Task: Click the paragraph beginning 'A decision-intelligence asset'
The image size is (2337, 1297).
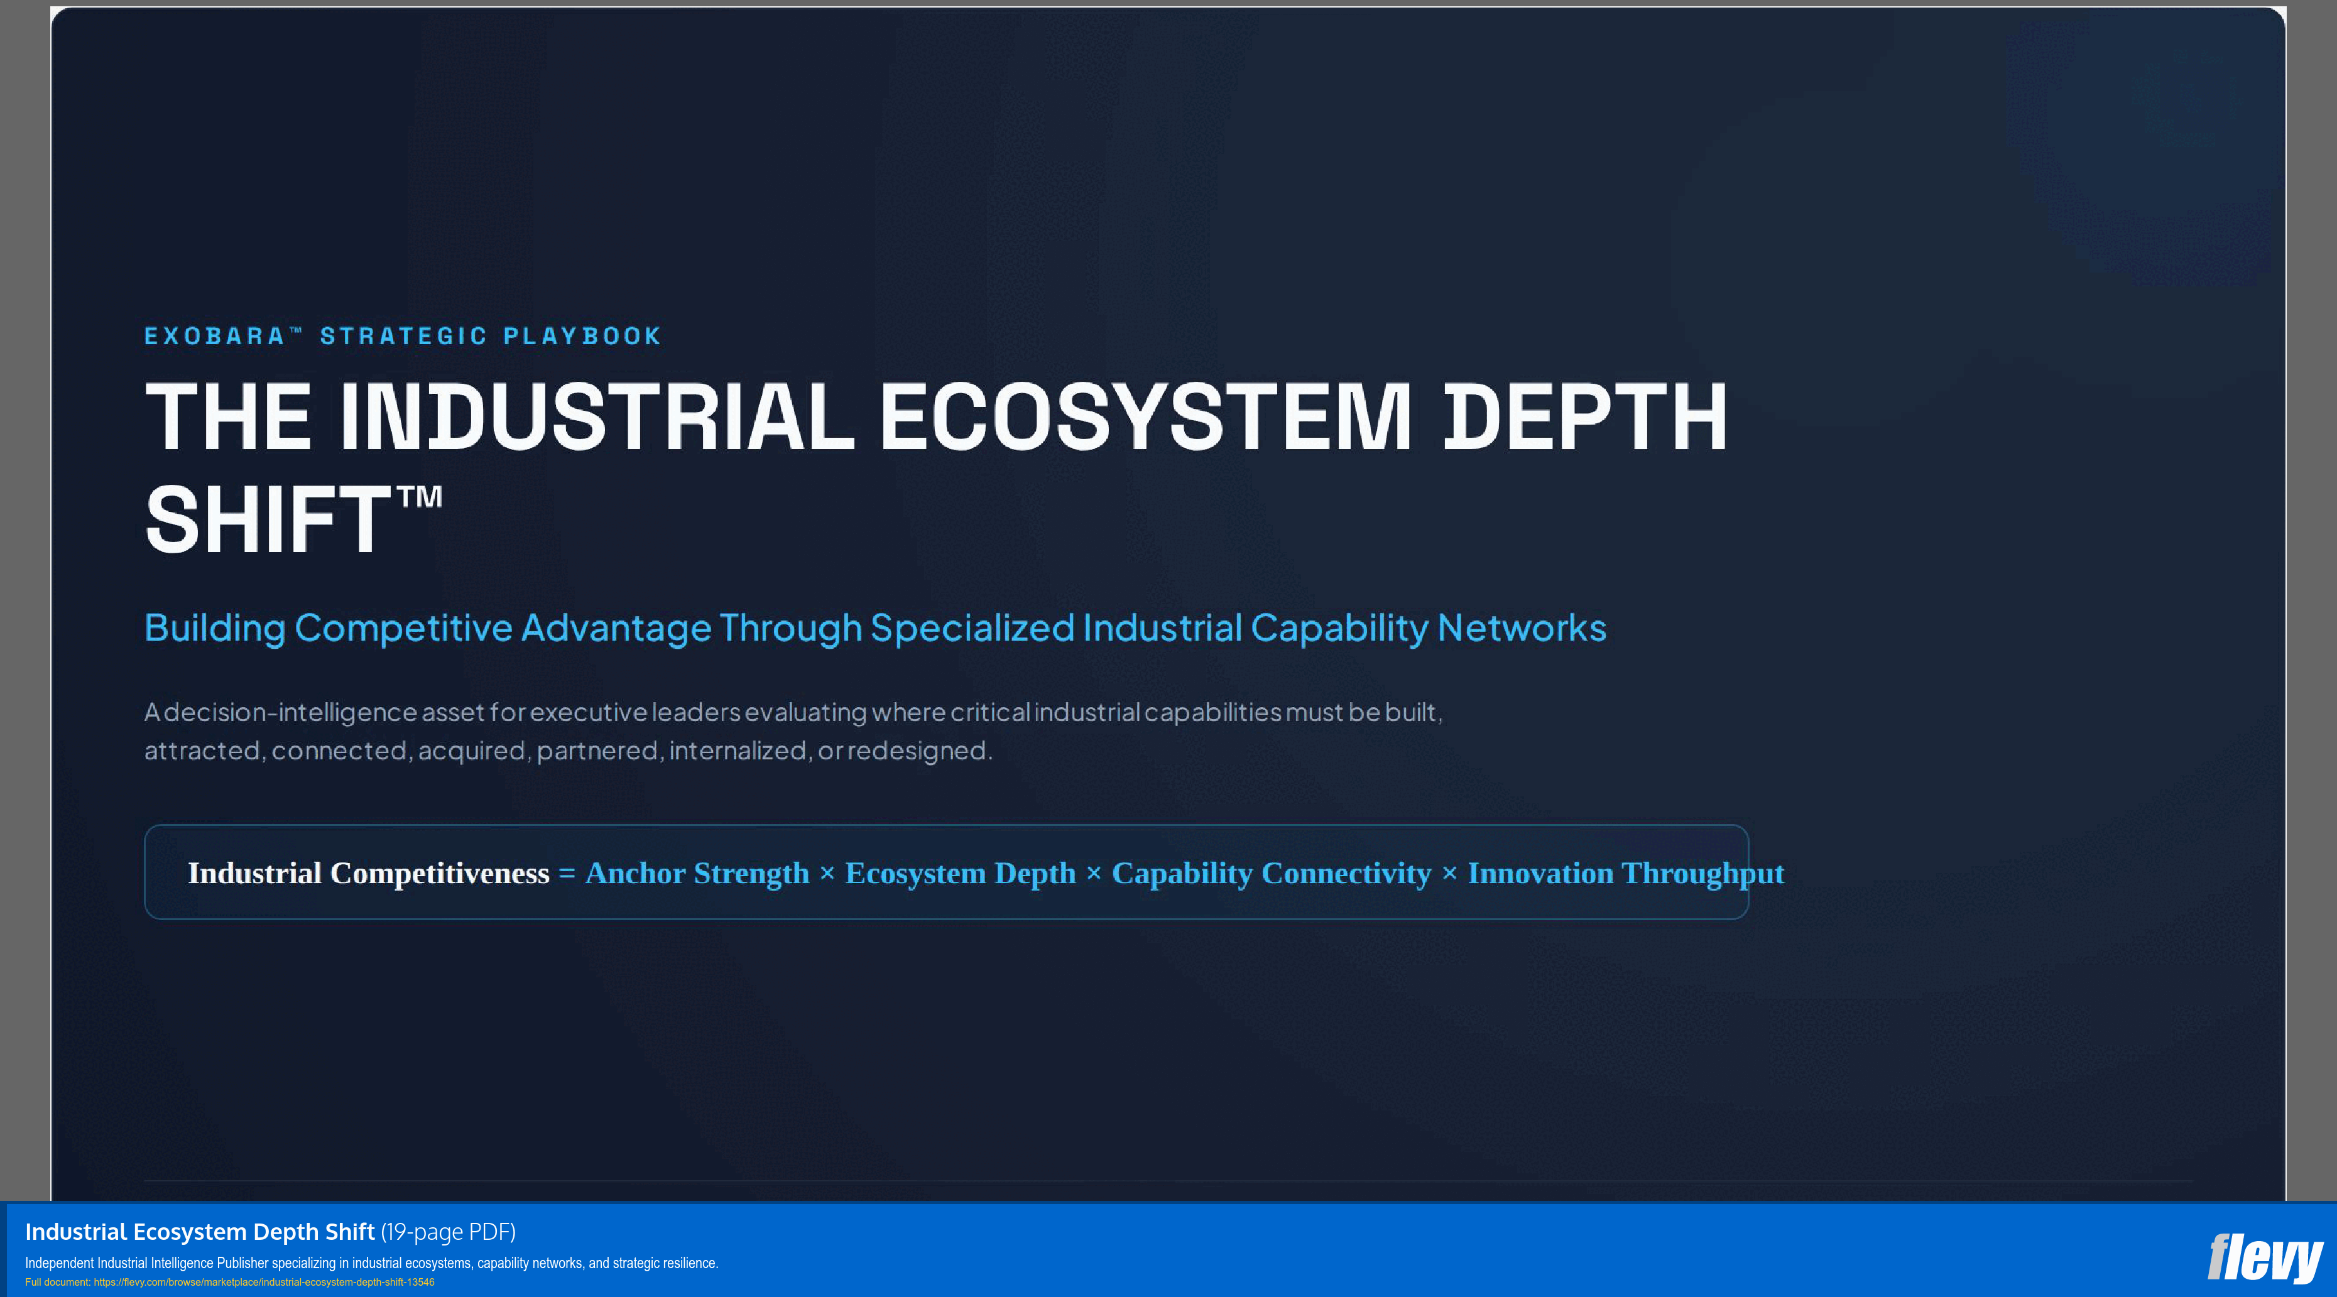Action: coord(794,731)
